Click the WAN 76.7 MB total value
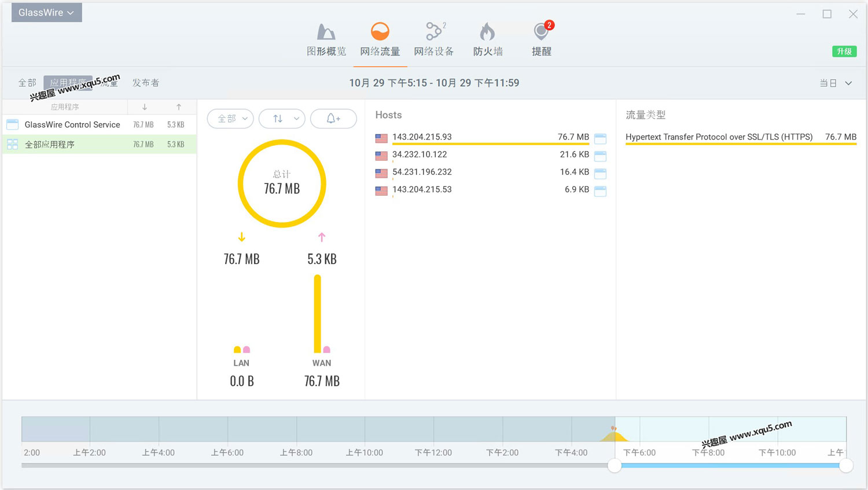The image size is (868, 490). 322,381
